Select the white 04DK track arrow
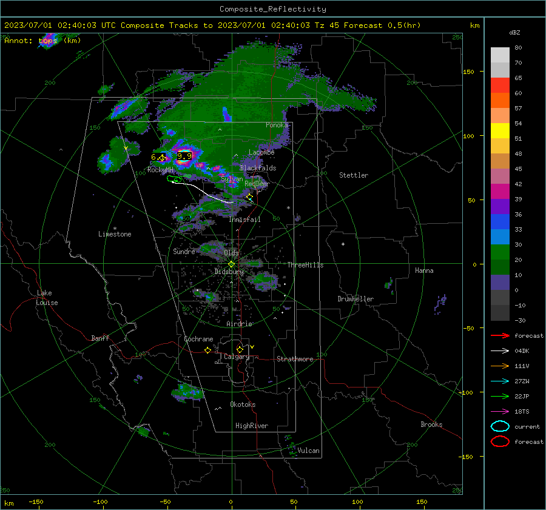The height and width of the screenshot is (510, 546). (500, 351)
